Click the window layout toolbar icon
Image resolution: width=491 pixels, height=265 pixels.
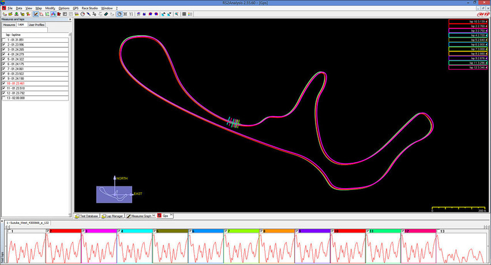click(x=65, y=14)
